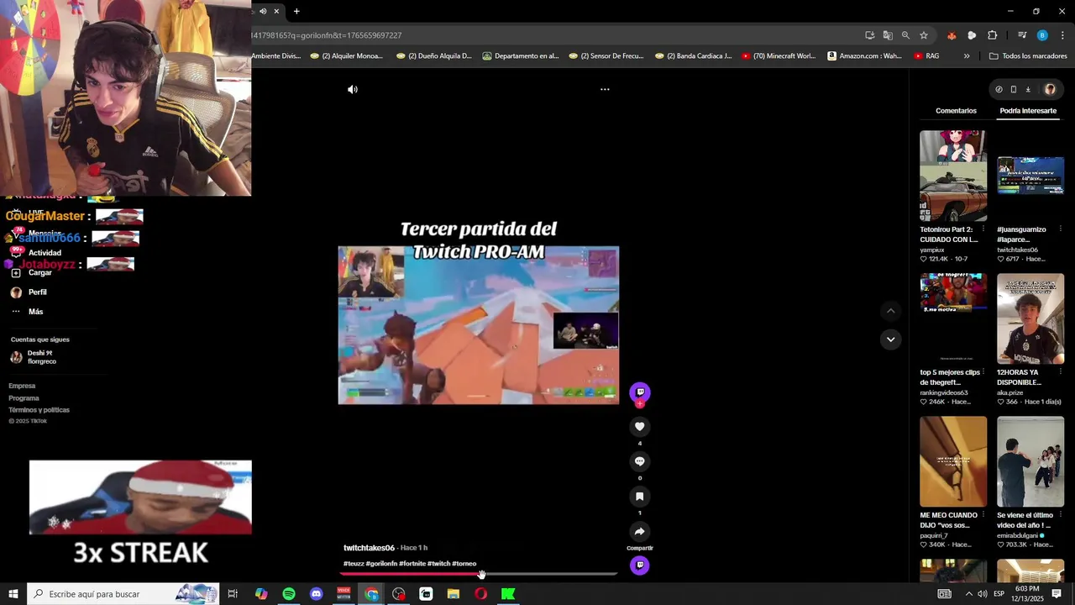The width and height of the screenshot is (1075, 605).
Task: Translate this page via translate icon
Action: click(888, 35)
